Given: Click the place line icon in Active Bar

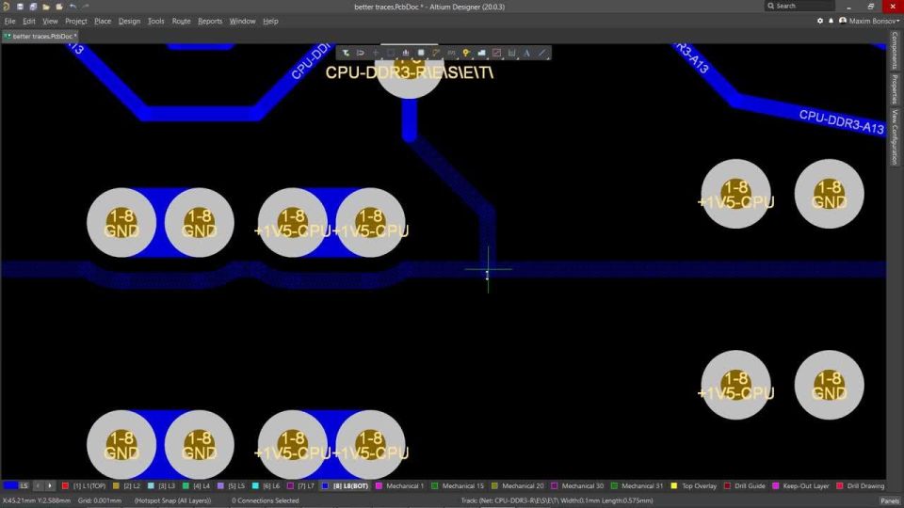Looking at the screenshot, I should coord(542,53).
